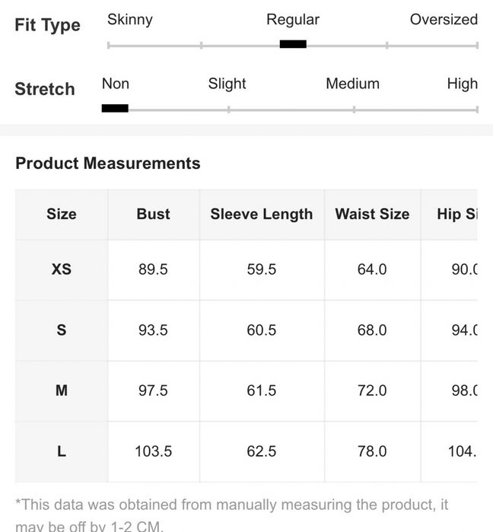Click the Sleeve Length column header

pos(262,215)
